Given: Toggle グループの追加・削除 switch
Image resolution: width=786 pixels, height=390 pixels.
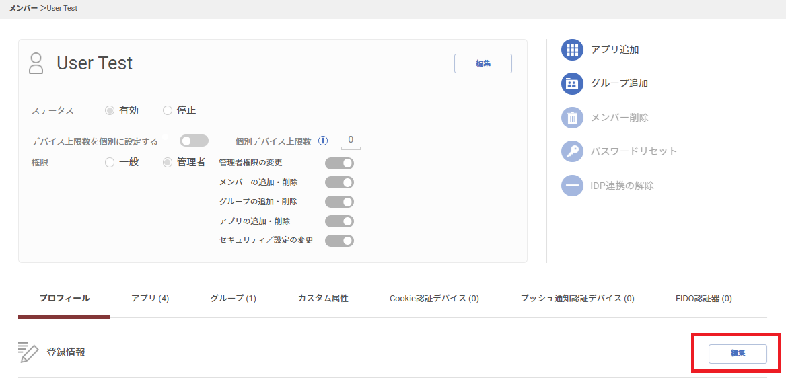Looking at the screenshot, I should (x=339, y=202).
